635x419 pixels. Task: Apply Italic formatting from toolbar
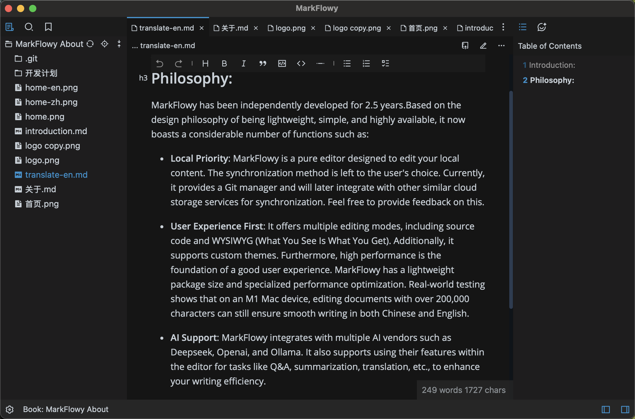(244, 64)
